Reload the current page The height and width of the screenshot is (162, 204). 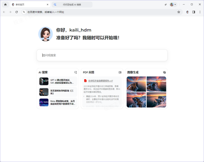point(17,12)
